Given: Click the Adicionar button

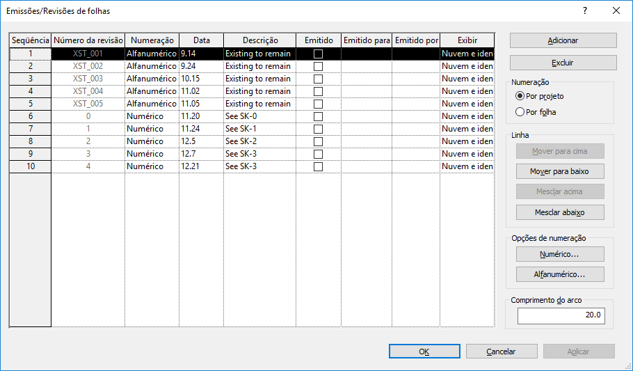Looking at the screenshot, I should pos(563,40).
